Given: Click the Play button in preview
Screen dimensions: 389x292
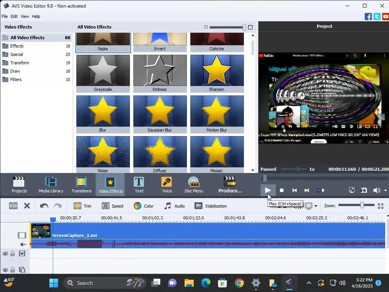Looking at the screenshot, I should 268,190.
